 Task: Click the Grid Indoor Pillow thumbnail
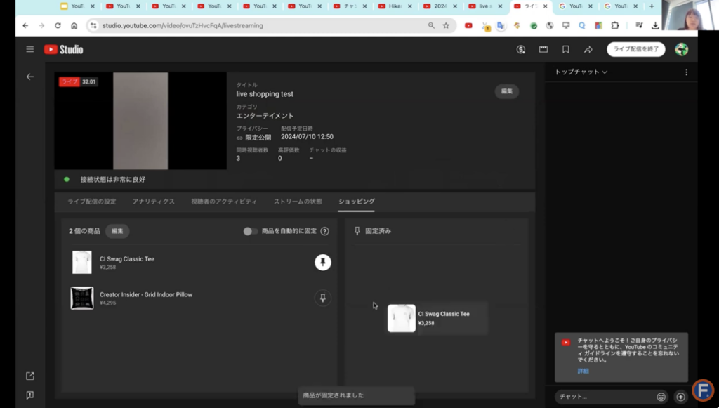[x=82, y=298]
